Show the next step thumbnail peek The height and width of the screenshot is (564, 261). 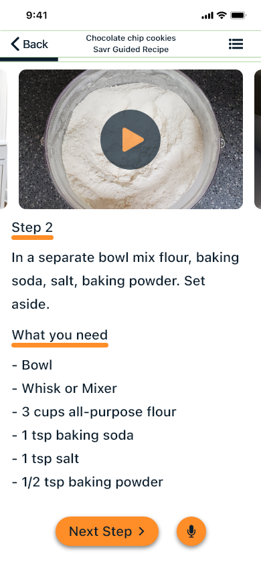pos(258,139)
